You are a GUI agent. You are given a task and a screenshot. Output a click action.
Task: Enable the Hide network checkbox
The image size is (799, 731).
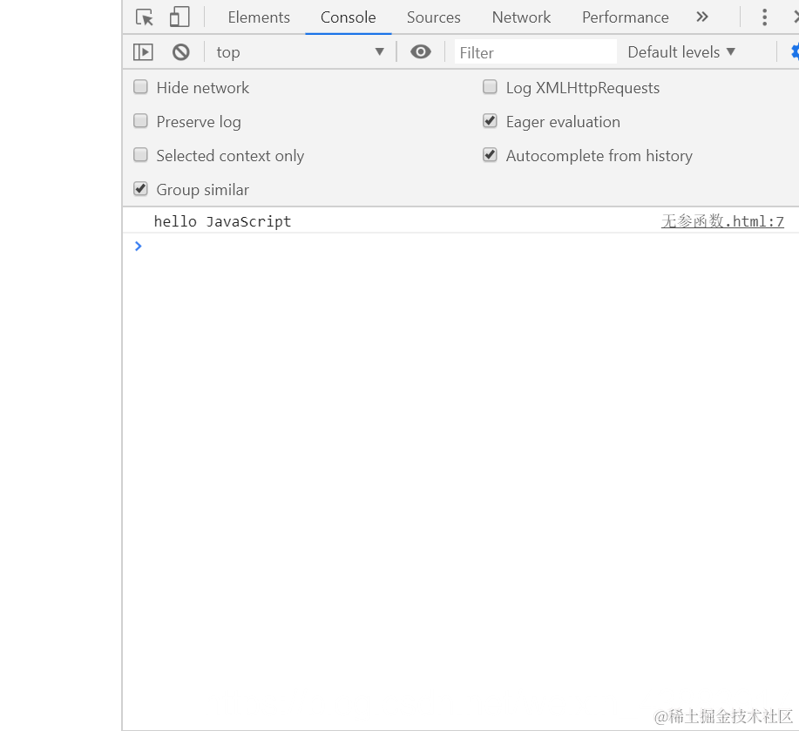coord(140,87)
